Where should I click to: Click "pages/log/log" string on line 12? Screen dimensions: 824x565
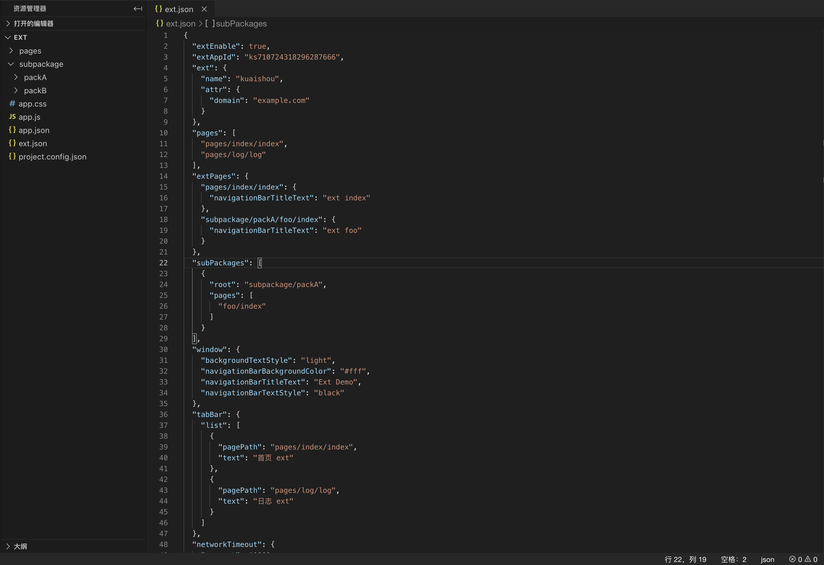pos(233,155)
